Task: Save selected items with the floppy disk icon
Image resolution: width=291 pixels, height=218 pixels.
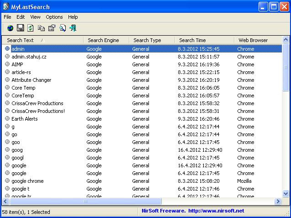Action: (20, 28)
